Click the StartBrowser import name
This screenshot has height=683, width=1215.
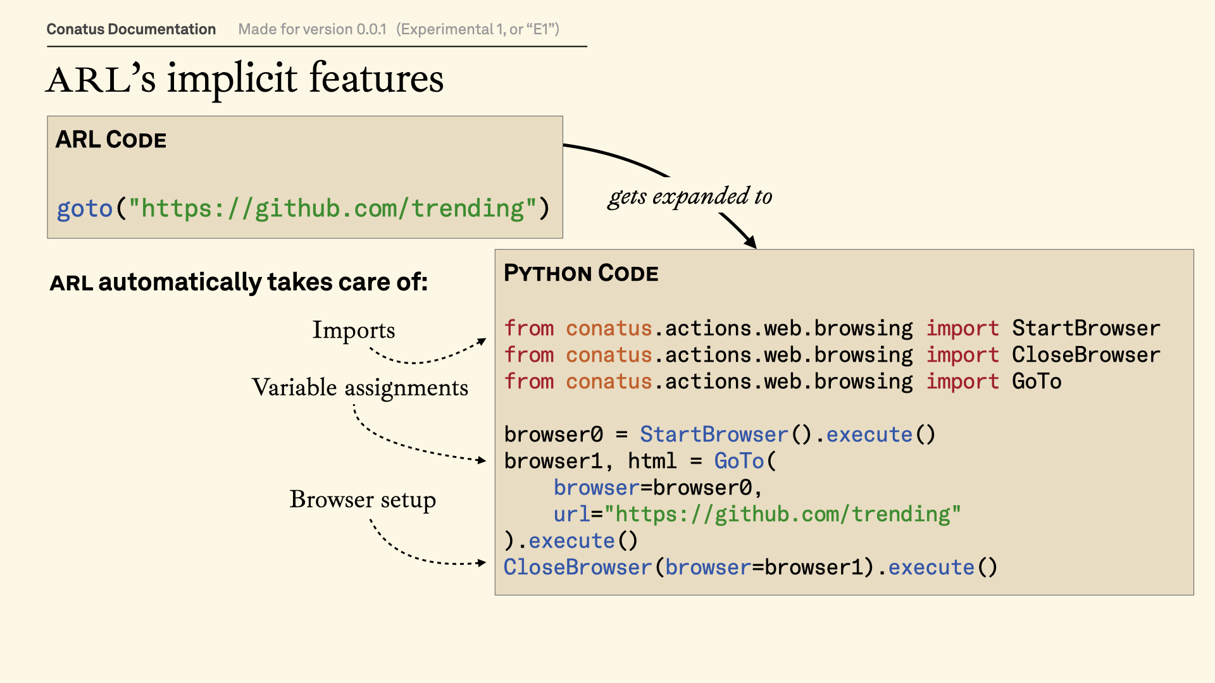(x=1085, y=328)
